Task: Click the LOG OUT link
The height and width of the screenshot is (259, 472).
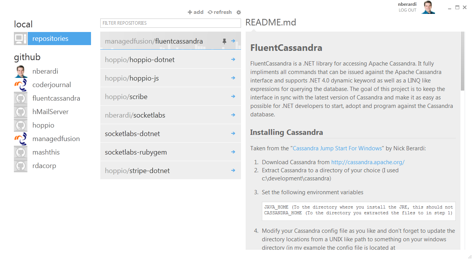Action: 407,10
